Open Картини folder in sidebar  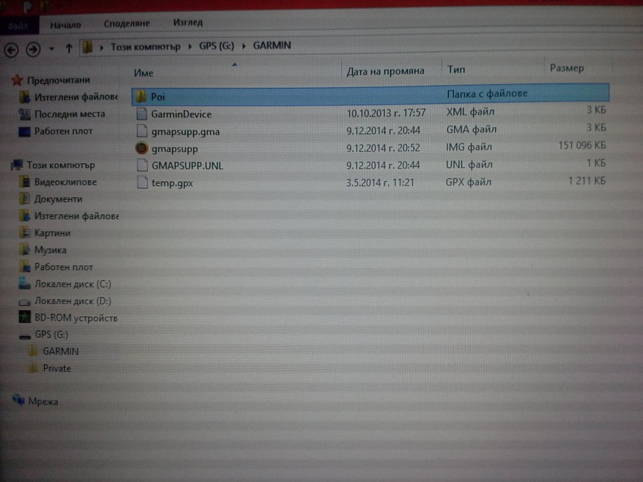pos(53,233)
